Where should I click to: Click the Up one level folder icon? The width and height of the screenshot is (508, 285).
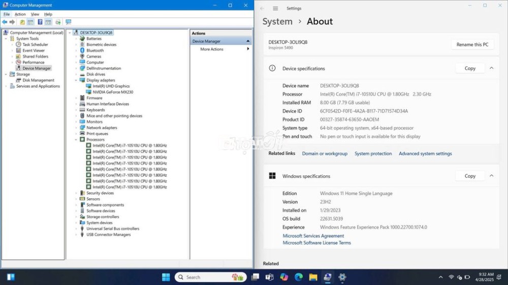point(22,22)
